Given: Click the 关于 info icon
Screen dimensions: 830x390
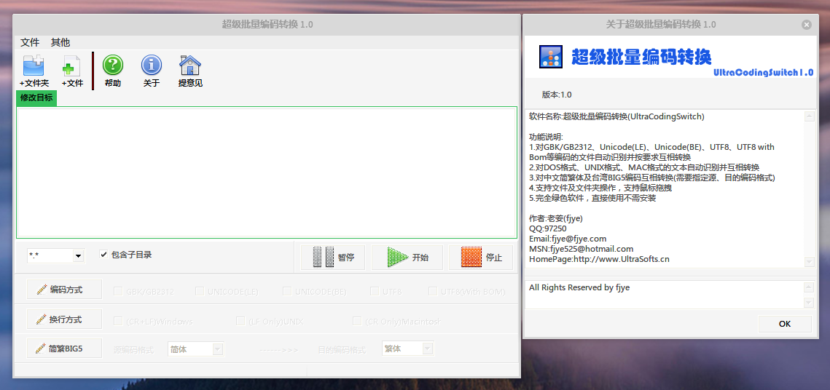Looking at the screenshot, I should click(152, 65).
